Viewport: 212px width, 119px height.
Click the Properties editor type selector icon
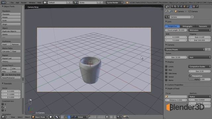click(x=167, y=7)
